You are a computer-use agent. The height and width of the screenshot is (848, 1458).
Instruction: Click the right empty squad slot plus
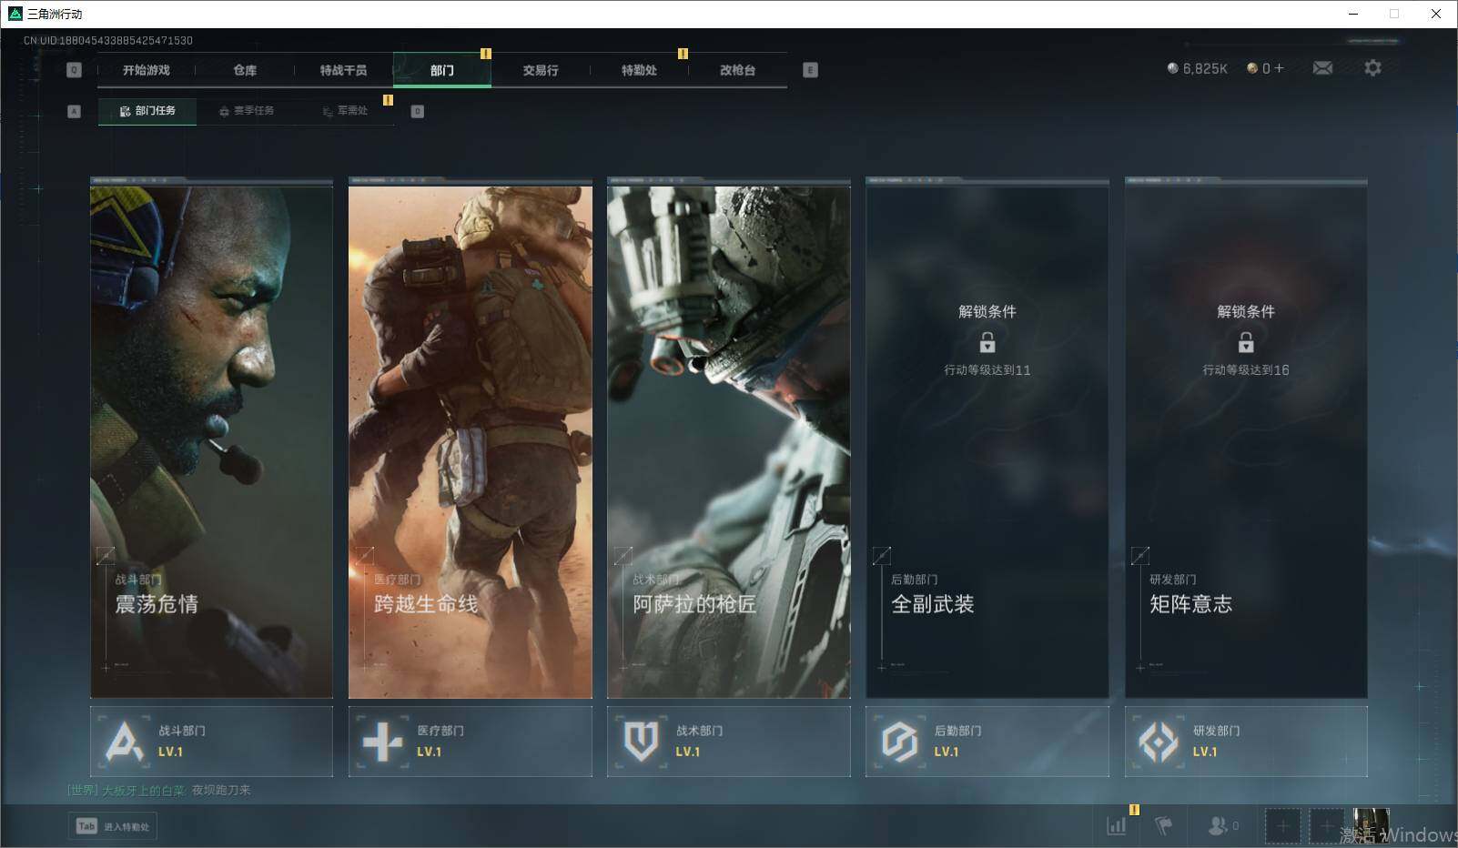click(x=1327, y=826)
